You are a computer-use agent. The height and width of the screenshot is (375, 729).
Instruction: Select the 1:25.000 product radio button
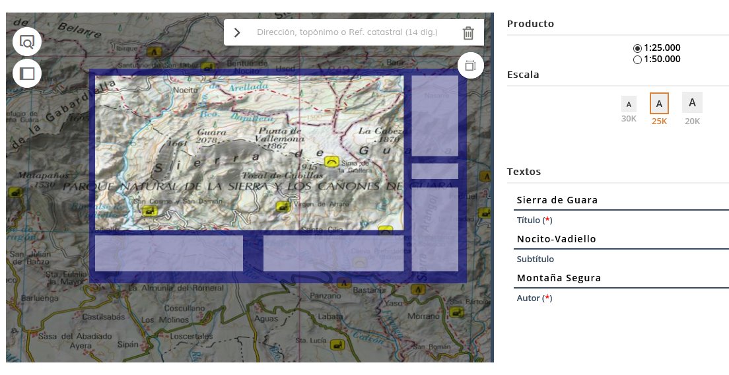click(x=637, y=48)
